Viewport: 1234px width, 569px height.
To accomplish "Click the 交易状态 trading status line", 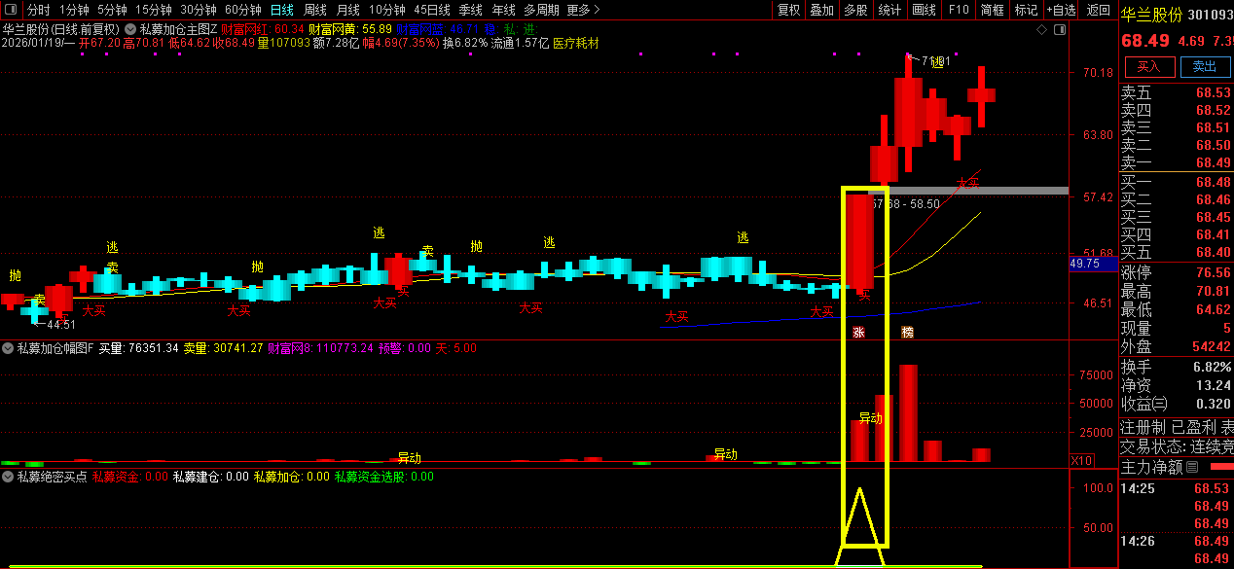I will 1177,446.
